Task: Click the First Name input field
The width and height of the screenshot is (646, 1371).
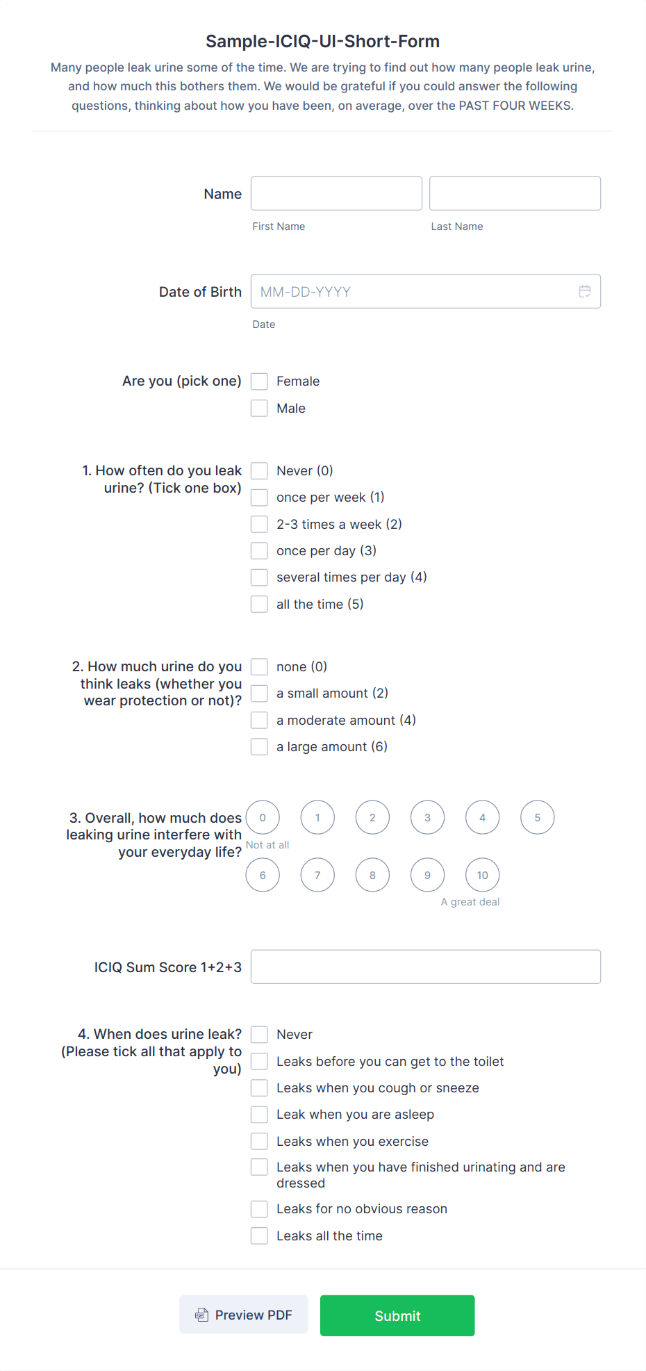Action: pyautogui.click(x=336, y=193)
